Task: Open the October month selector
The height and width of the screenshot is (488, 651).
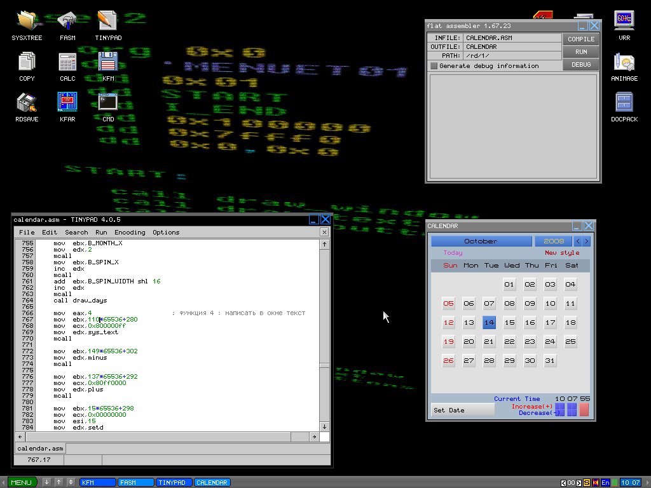Action: tap(481, 241)
